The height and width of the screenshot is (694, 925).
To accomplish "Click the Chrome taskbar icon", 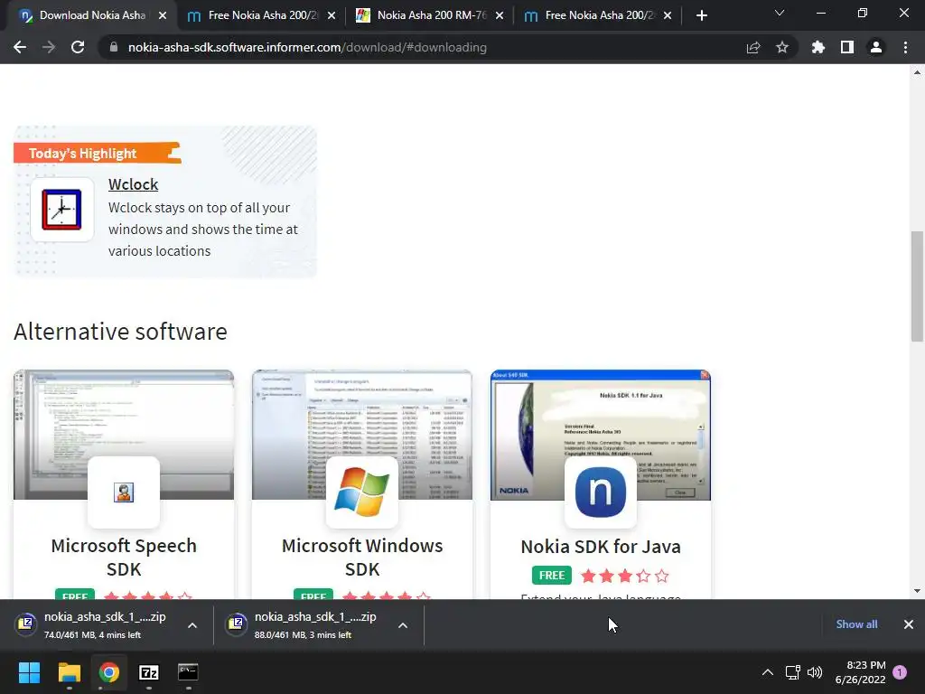I will 109,672.
